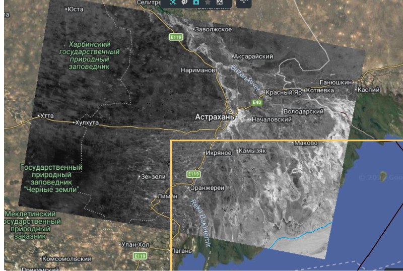The height and width of the screenshot is (271, 403).
Task: Click the icon in the separate right toolbar box
Action: (244, 3)
